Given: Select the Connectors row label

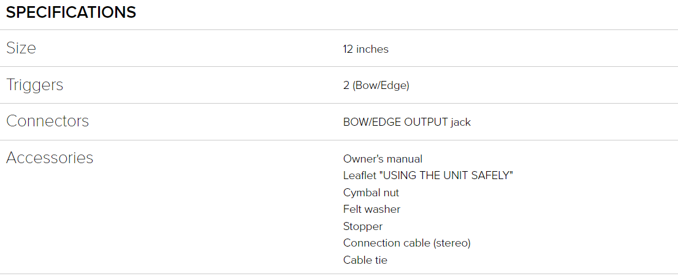Looking at the screenshot, I should pos(47,121).
